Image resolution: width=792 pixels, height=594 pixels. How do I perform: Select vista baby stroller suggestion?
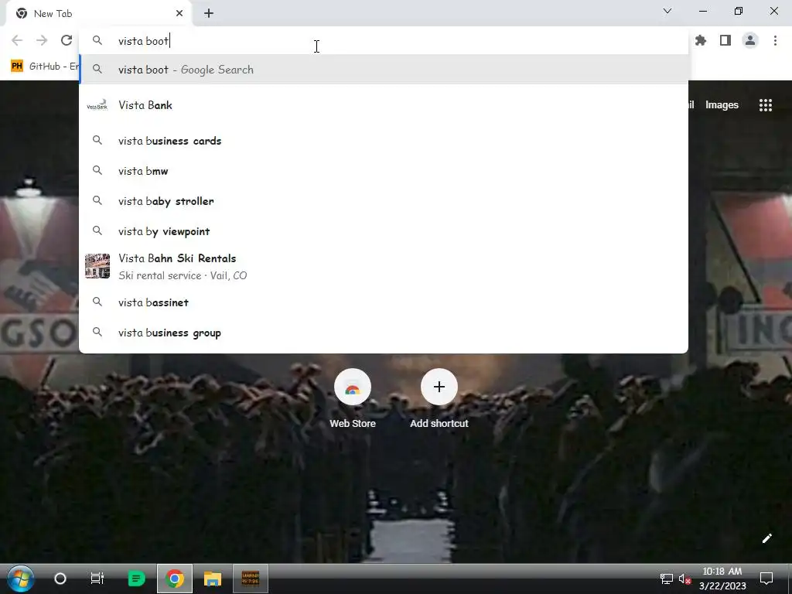coord(384,201)
